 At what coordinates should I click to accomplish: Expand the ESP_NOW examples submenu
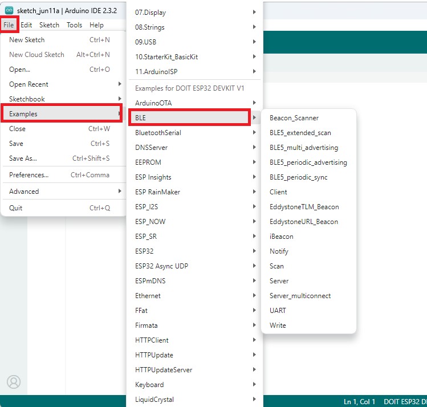(x=151, y=222)
